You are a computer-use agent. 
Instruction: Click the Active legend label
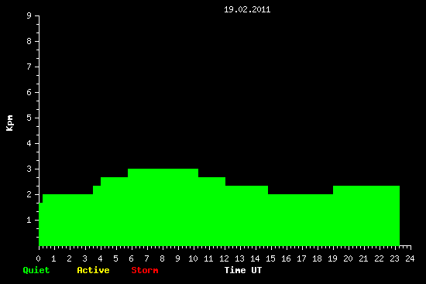[93, 270]
